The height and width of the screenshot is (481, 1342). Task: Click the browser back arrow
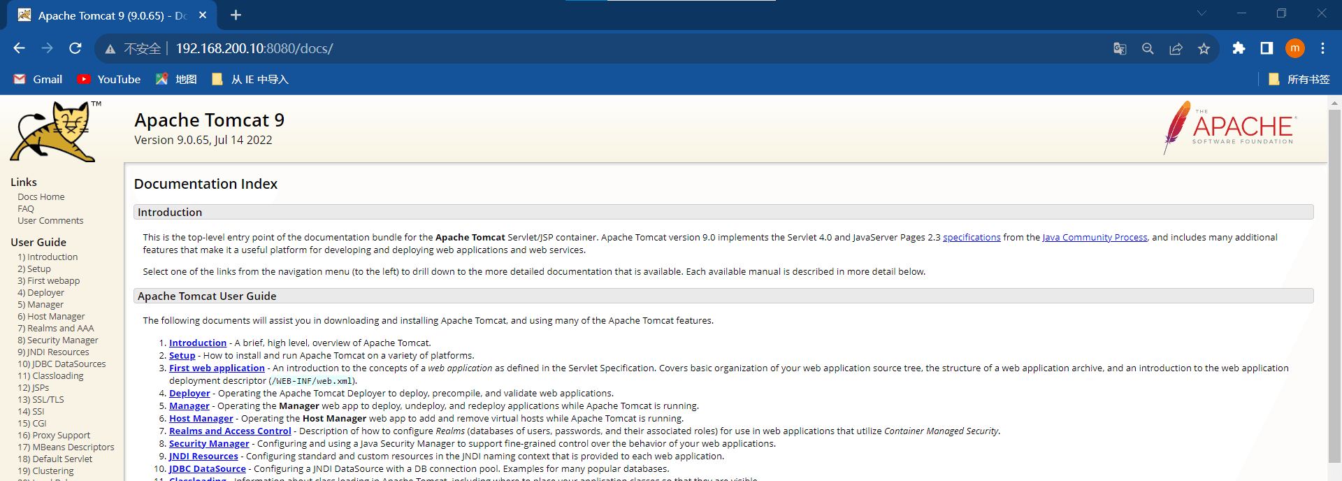pos(20,48)
